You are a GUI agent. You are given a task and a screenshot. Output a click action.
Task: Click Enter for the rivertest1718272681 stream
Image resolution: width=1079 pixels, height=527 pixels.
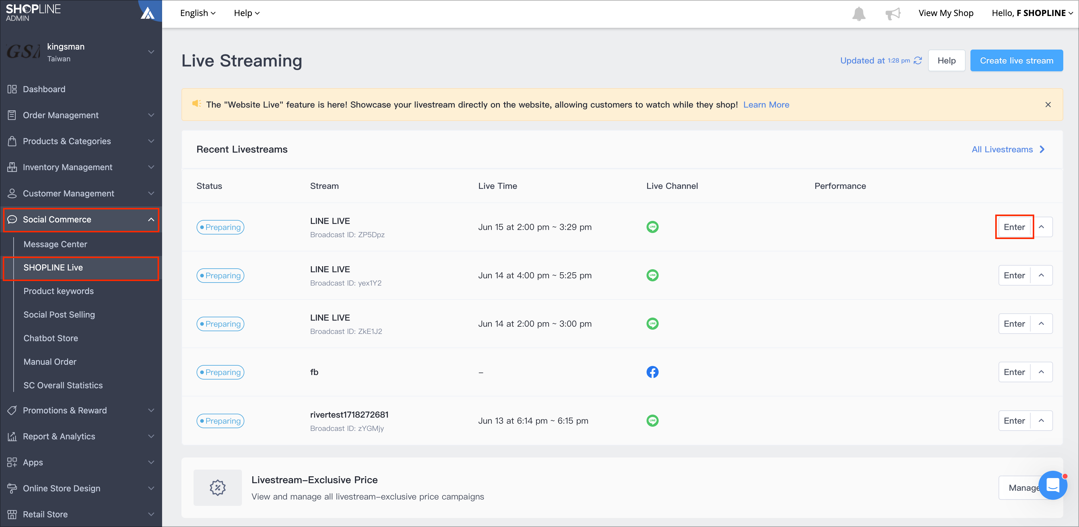1014,421
